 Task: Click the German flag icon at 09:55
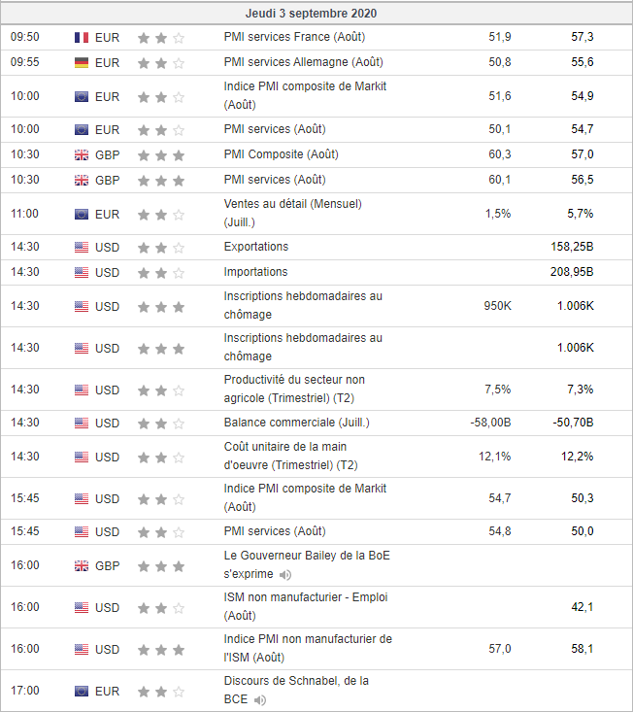[82, 62]
